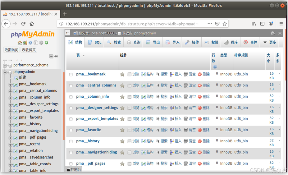Screen dimensions: 288x175
Task: Open Firefox library icon
Action: 254,24
